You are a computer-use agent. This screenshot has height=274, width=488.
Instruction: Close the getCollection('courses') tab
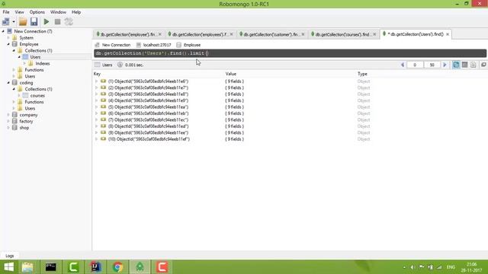click(x=374, y=34)
